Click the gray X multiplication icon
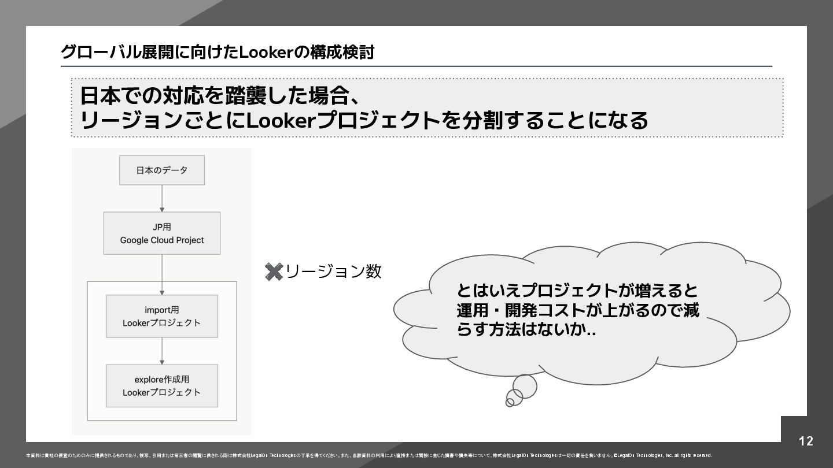The height and width of the screenshot is (468, 833). tap(274, 272)
